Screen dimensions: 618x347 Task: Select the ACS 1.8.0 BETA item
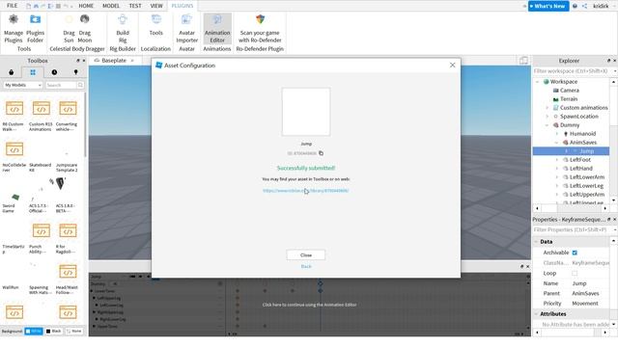pos(66,195)
